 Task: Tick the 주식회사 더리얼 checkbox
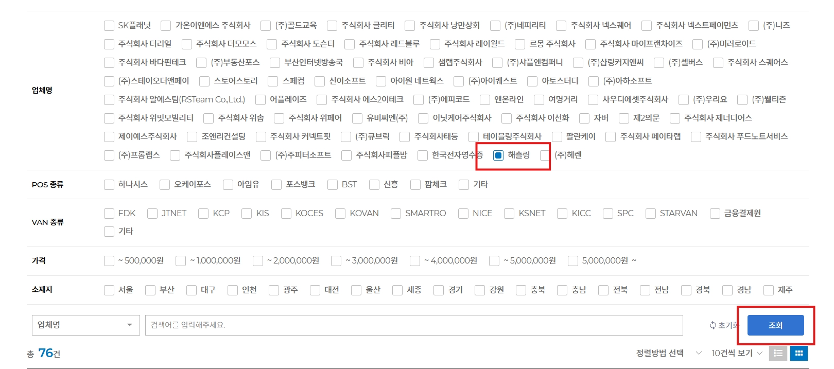click(x=109, y=44)
